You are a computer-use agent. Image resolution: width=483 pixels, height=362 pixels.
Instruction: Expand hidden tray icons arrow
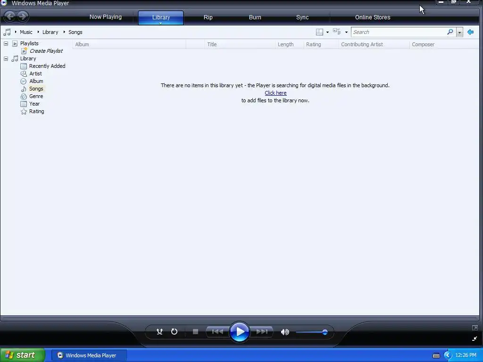pyautogui.click(x=448, y=355)
